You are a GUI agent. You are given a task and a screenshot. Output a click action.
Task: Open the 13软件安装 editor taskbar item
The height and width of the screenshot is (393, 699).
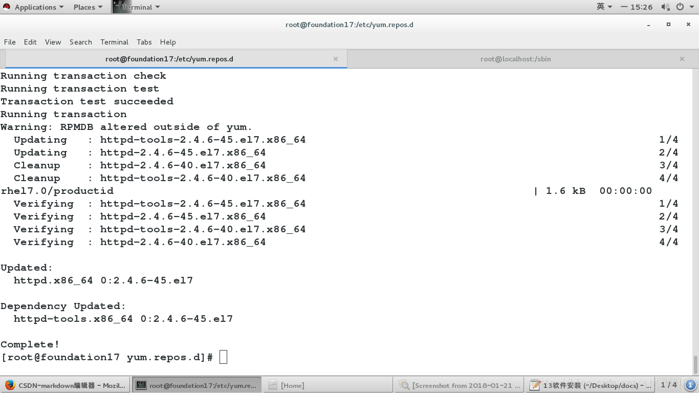591,385
